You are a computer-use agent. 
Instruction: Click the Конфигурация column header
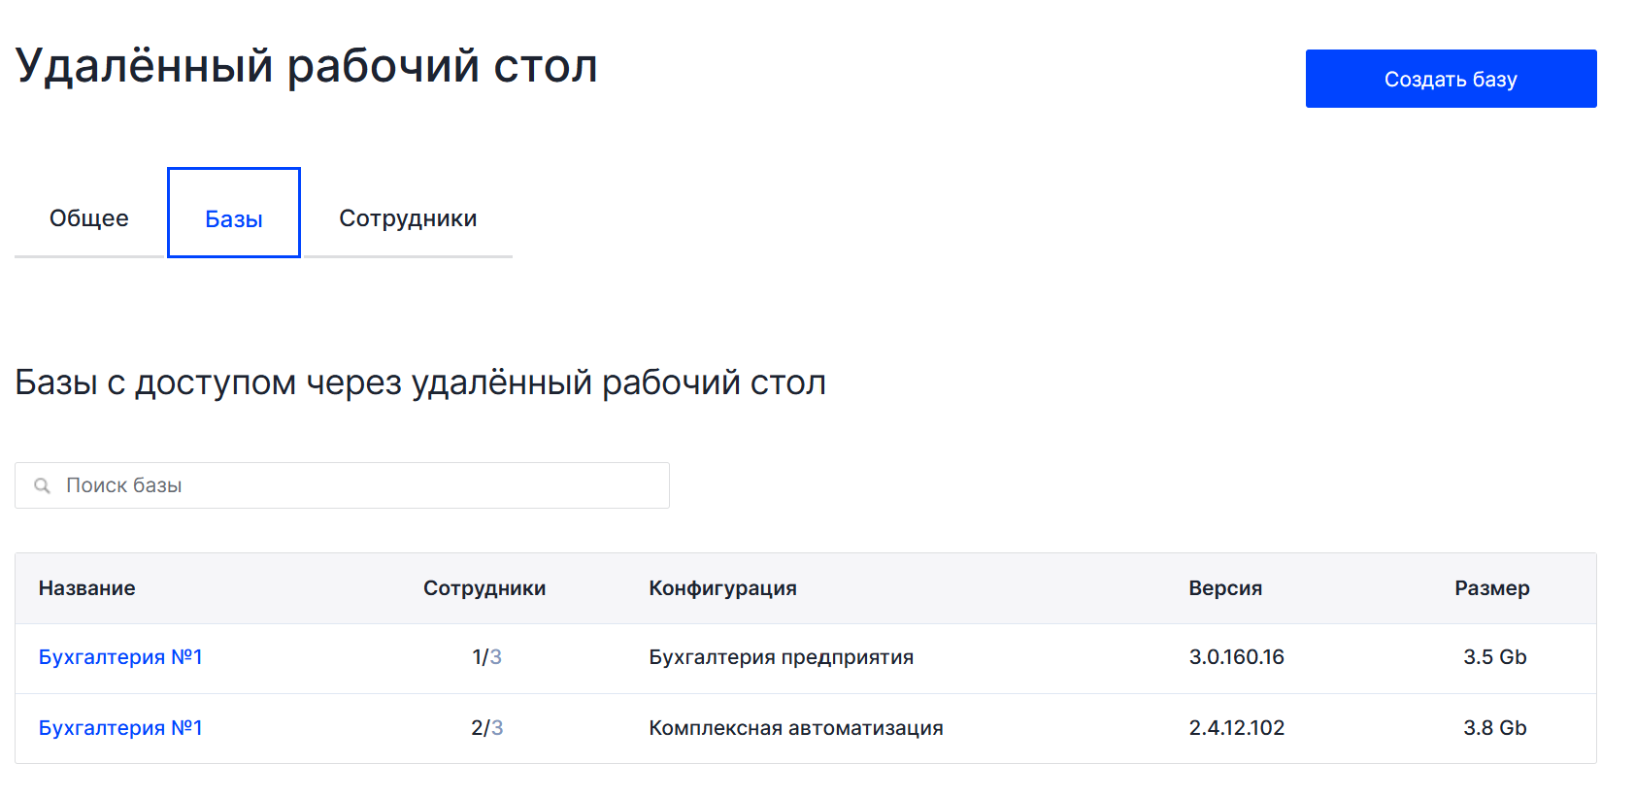click(x=722, y=588)
